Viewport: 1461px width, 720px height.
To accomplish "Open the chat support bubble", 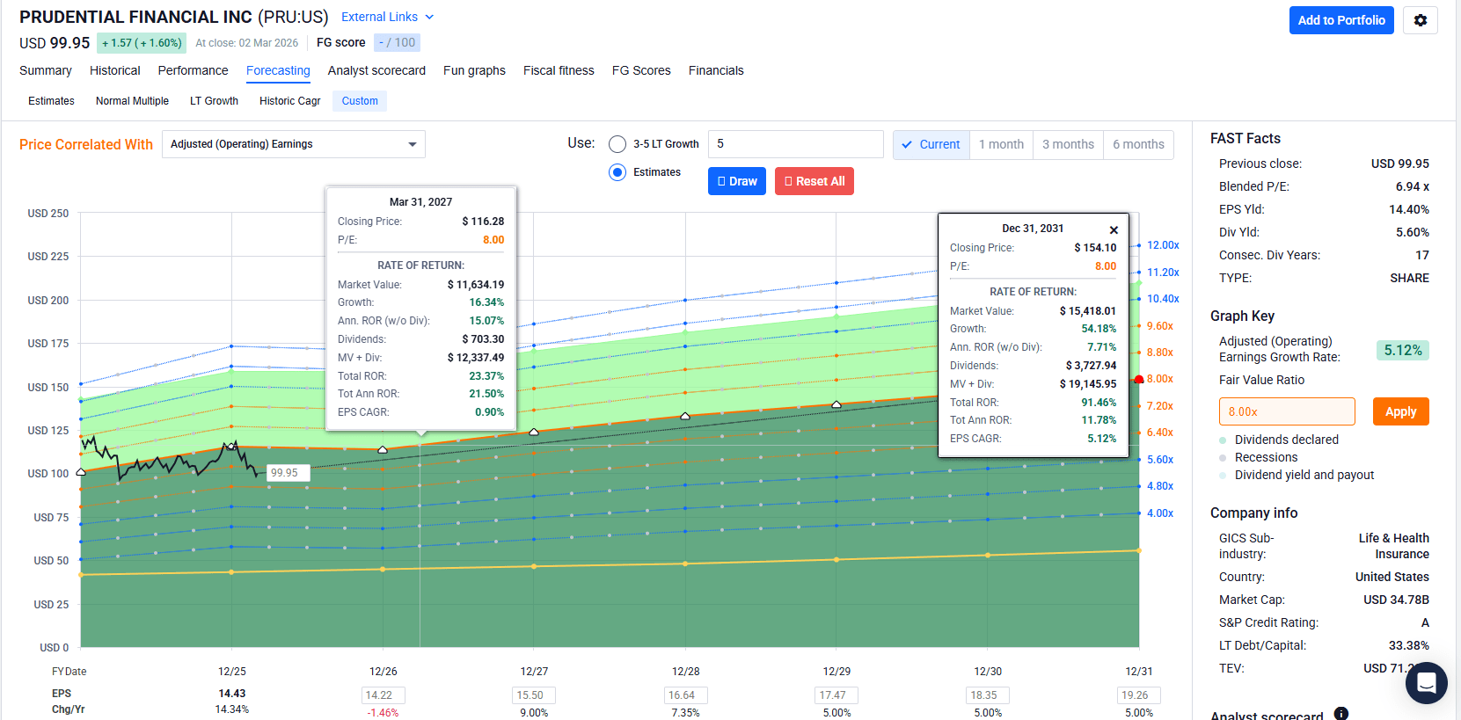I will click(1426, 682).
